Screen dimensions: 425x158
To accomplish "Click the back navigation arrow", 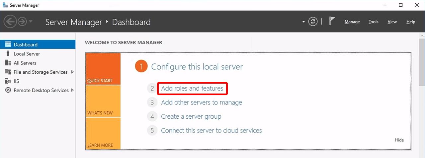I will (x=10, y=22).
